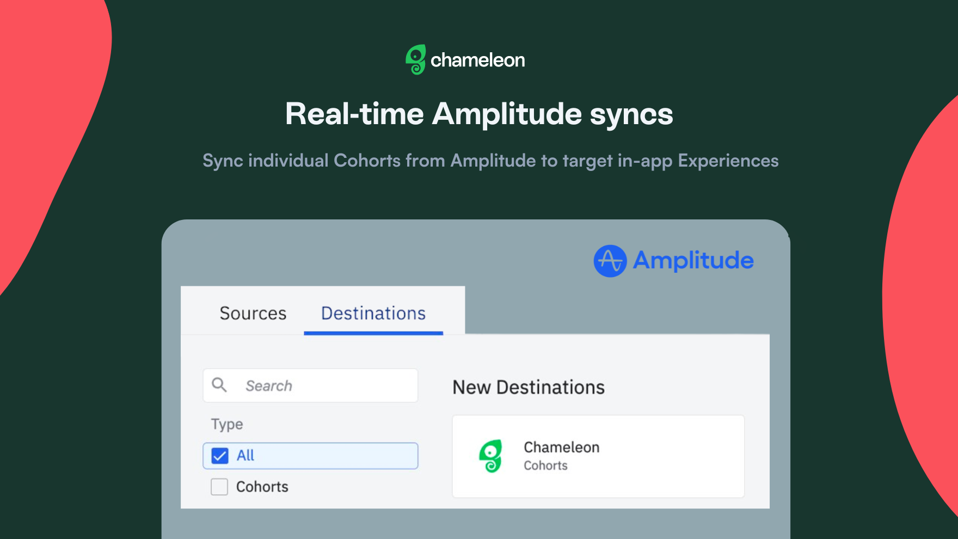Screen dimensions: 958x539
Task: Enable the Cohorts filter checkbox
Action: [x=219, y=487]
